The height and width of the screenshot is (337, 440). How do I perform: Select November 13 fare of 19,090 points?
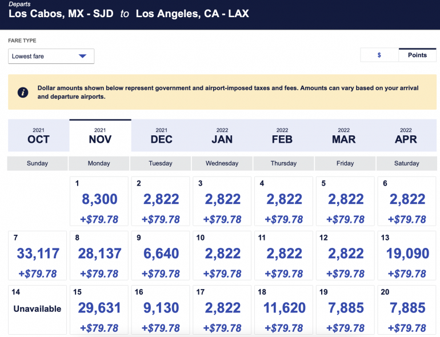[x=407, y=255]
